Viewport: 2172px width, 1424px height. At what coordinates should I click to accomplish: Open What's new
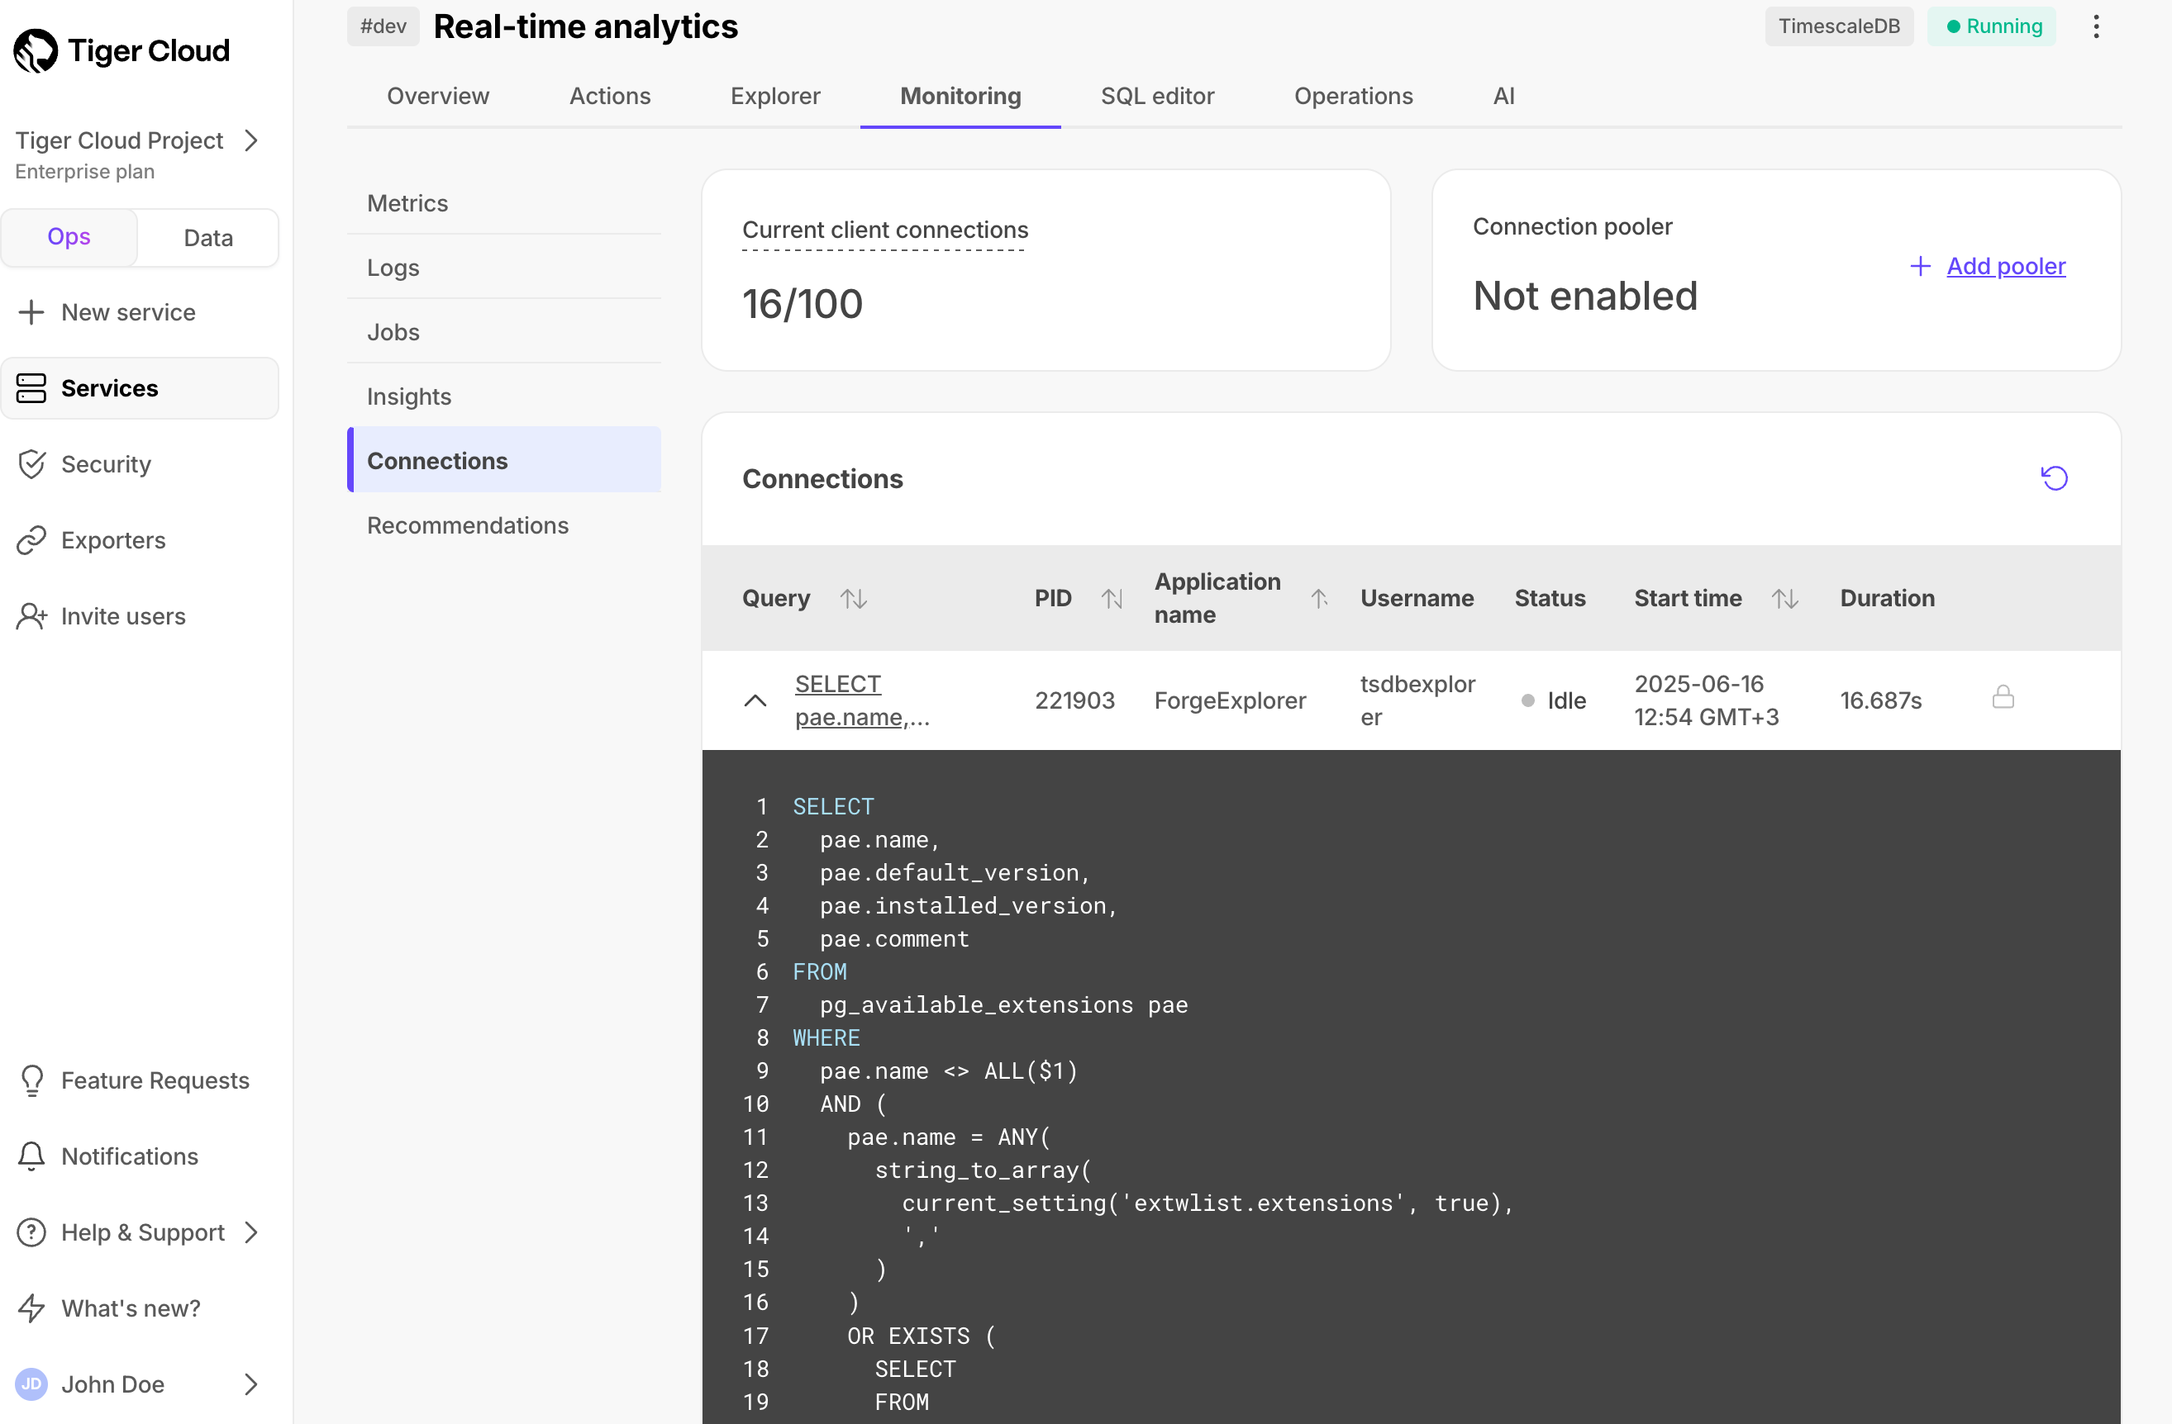tap(140, 1308)
